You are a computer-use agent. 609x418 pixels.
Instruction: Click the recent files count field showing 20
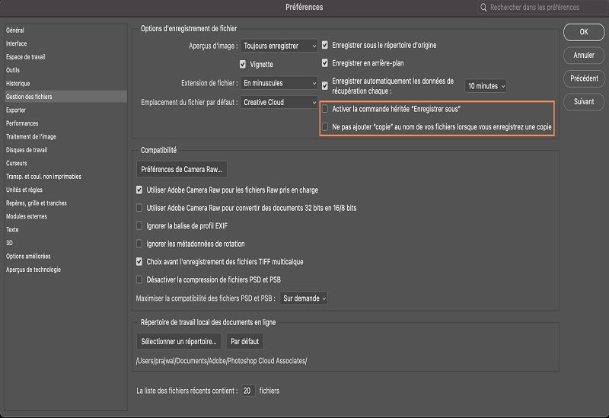click(x=248, y=391)
